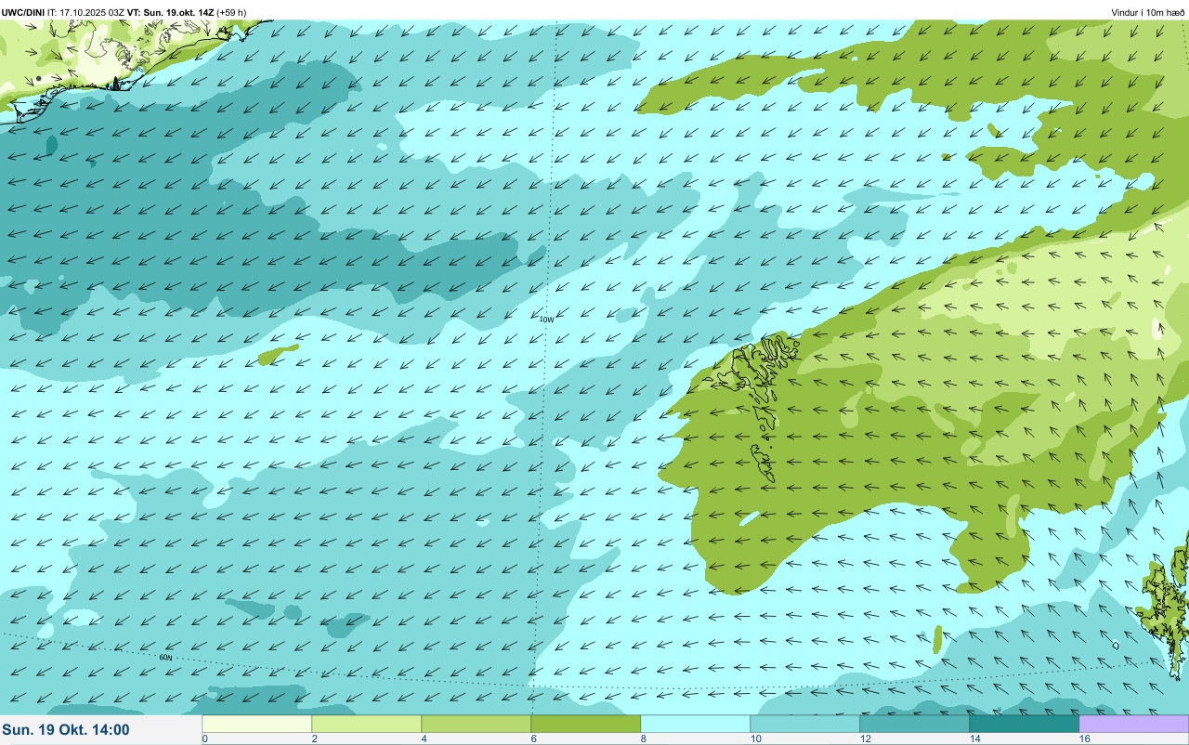Click the 10–12 m/s light teal legend swatch
The image size is (1189, 745).
(804, 724)
